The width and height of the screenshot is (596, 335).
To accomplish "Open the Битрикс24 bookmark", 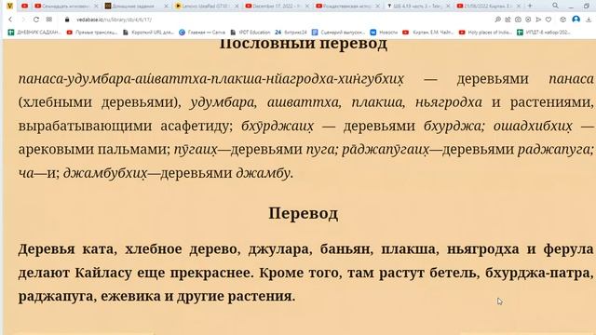I will (291, 33).
